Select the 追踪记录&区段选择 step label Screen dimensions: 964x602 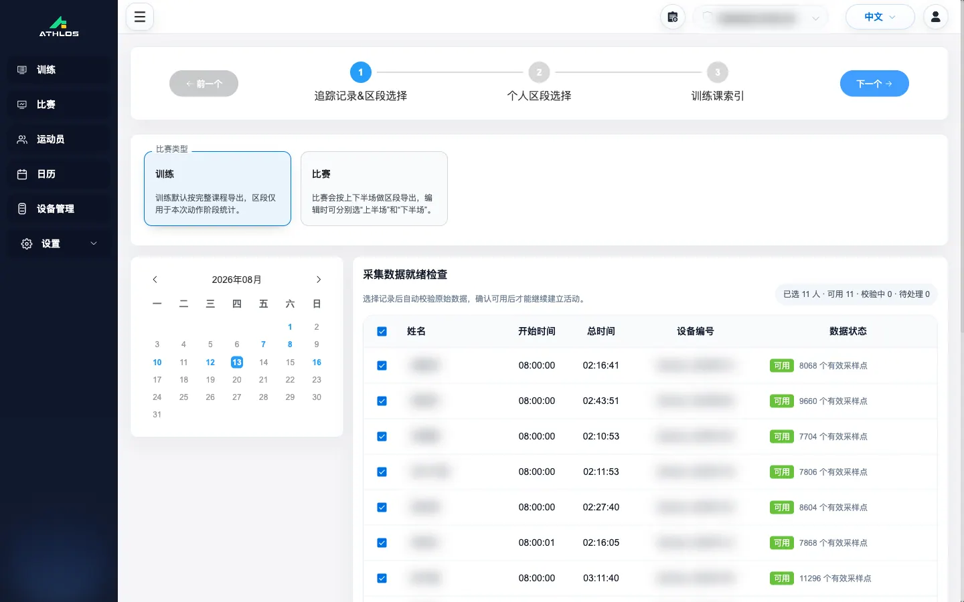click(361, 96)
